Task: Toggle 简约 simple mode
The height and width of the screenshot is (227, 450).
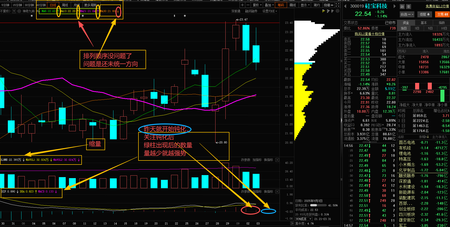Action: 317,5
